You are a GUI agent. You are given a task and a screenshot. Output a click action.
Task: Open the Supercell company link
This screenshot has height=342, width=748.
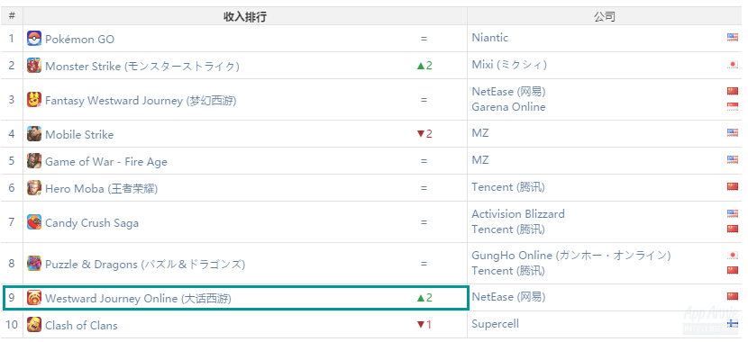[x=495, y=324]
